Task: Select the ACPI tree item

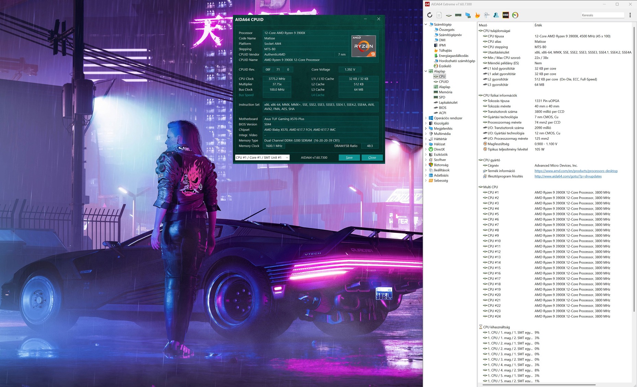Action: point(443,113)
